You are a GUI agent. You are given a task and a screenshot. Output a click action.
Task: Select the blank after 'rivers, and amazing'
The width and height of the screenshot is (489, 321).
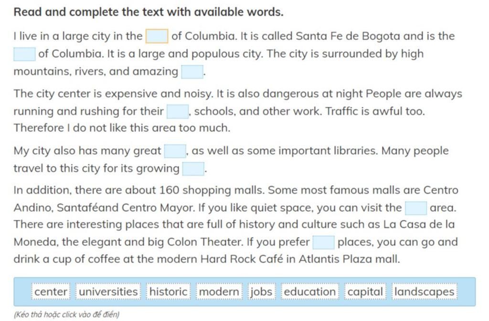[x=192, y=72]
